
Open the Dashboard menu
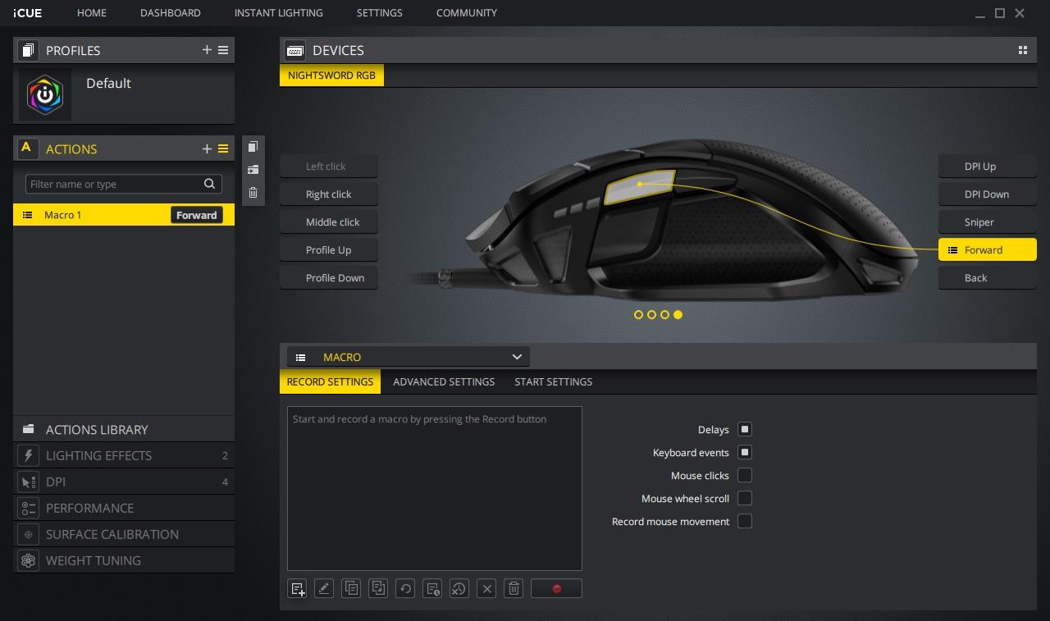(170, 13)
